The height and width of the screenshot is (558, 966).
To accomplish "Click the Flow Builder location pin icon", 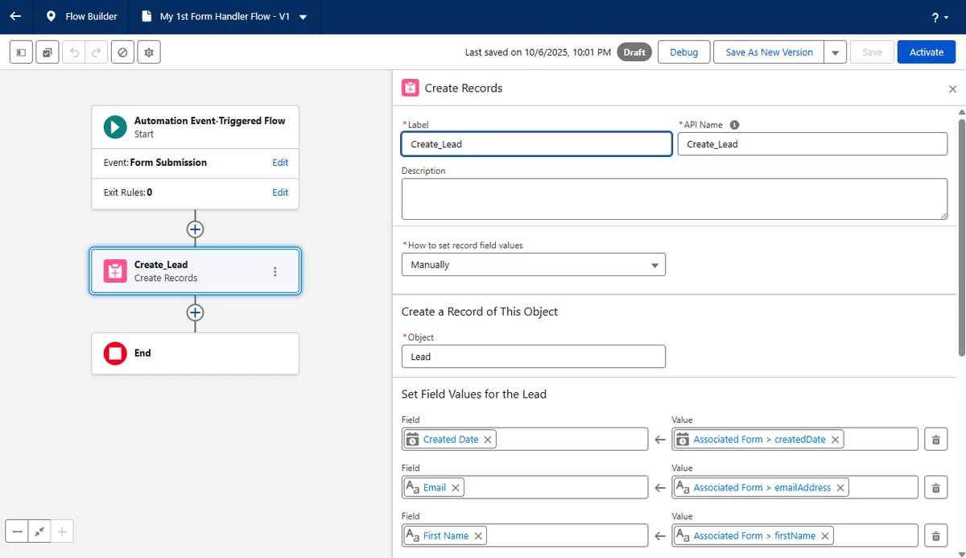I will (x=52, y=16).
